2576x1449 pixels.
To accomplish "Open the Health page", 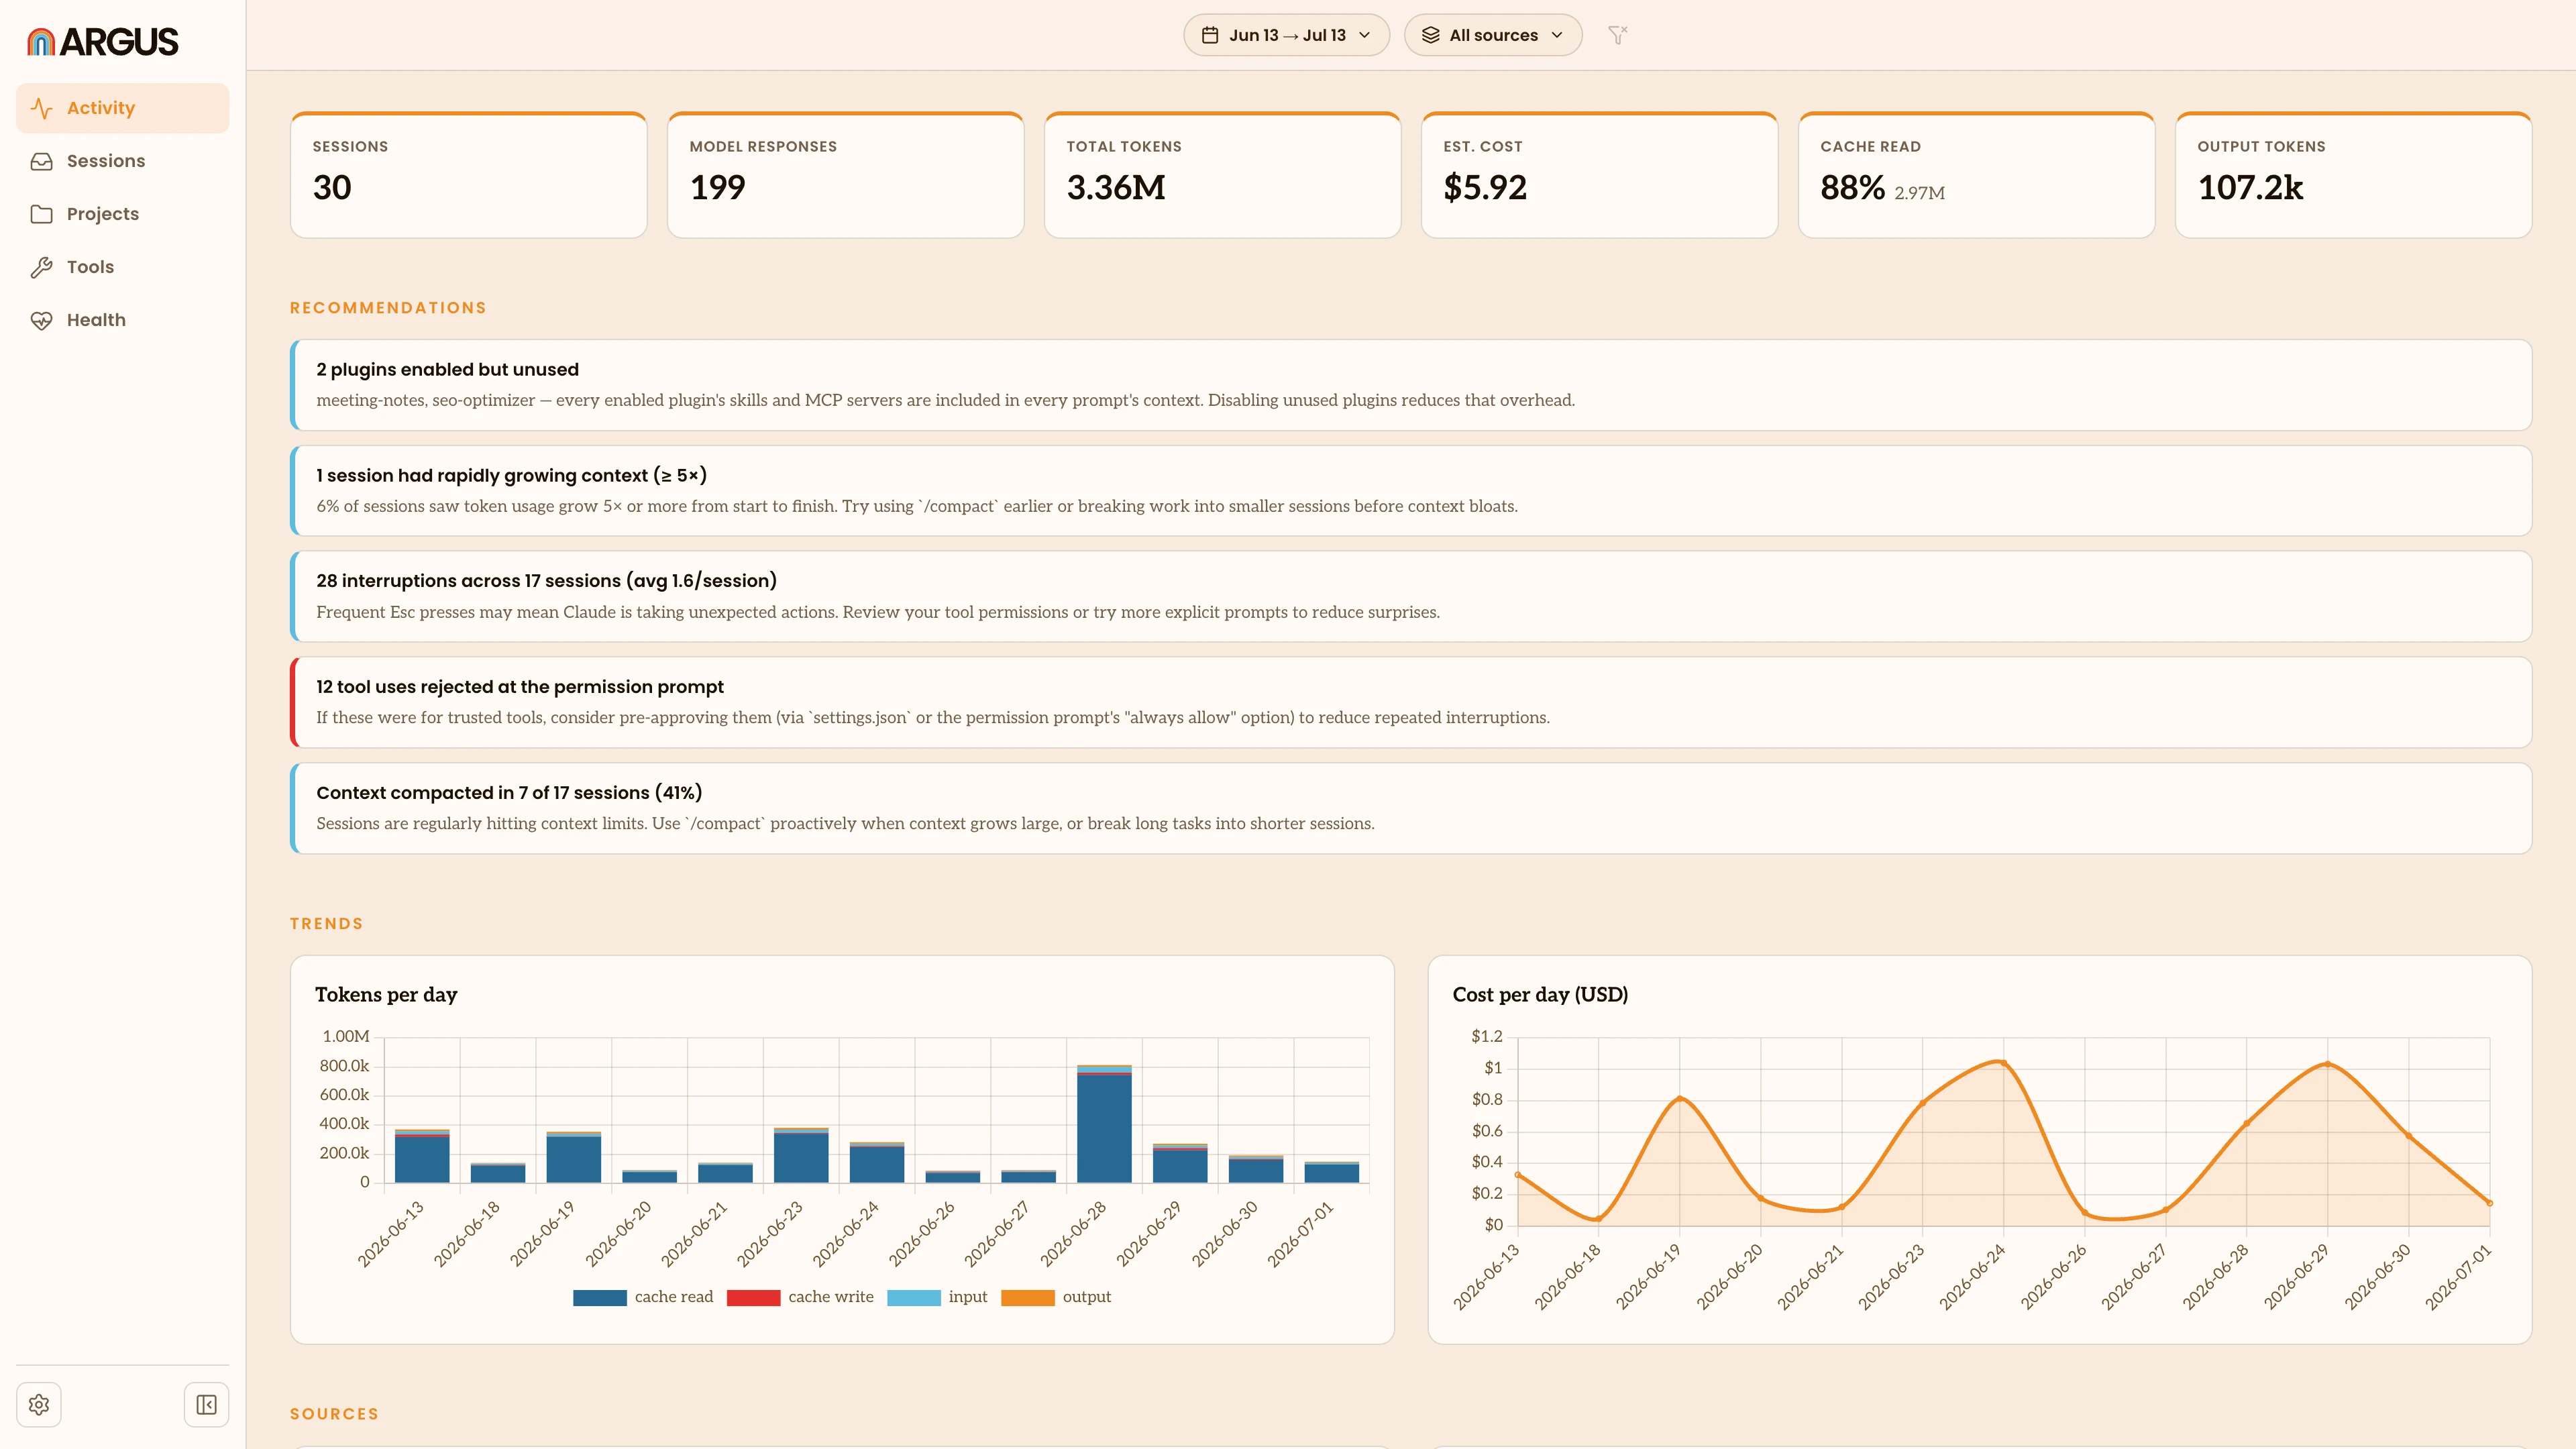I will click(122, 320).
